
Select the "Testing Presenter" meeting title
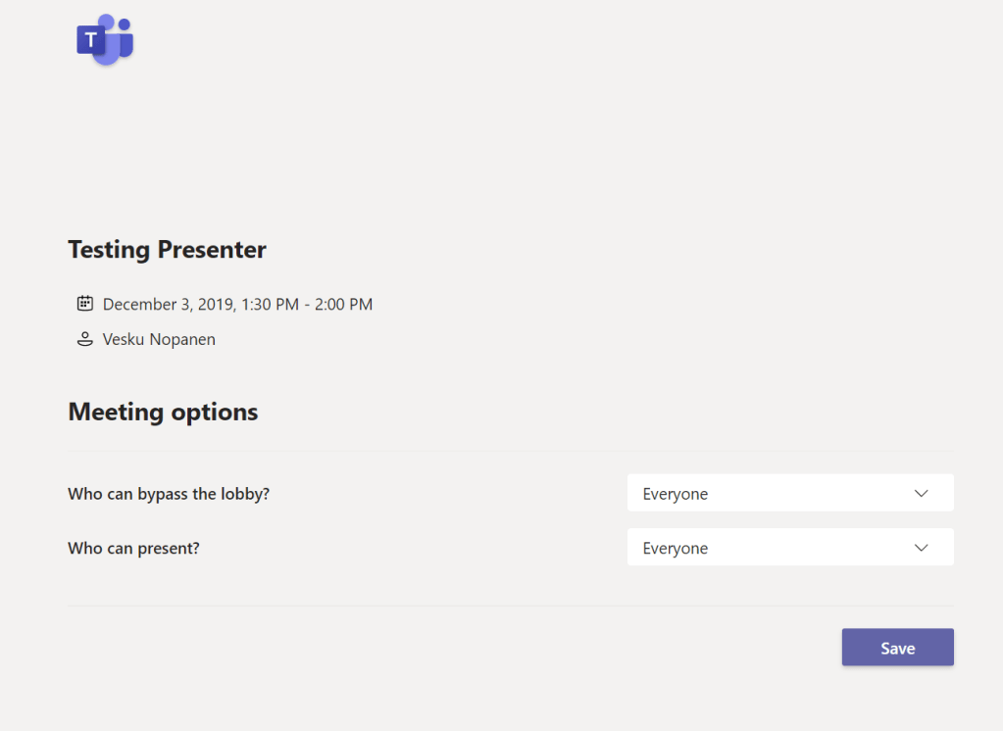coord(167,250)
